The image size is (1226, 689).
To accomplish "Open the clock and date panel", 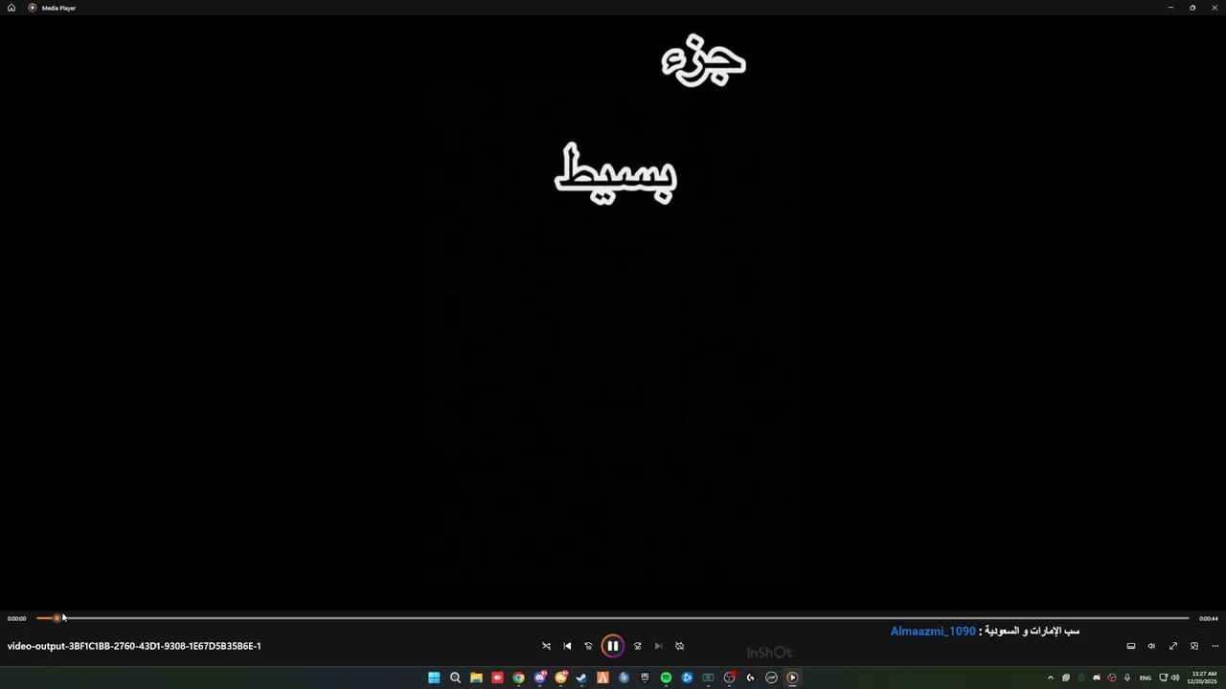I will (1204, 678).
